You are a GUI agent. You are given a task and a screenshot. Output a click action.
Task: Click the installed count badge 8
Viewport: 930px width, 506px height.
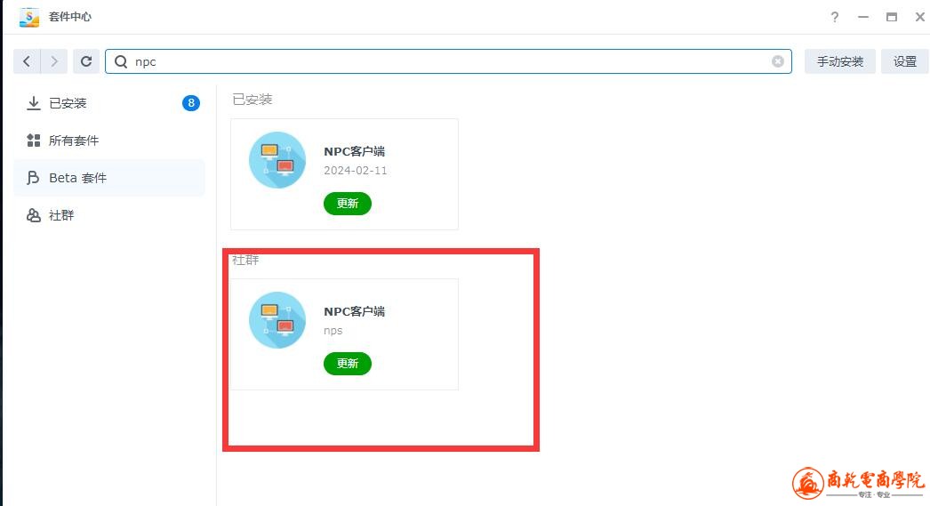tap(191, 103)
